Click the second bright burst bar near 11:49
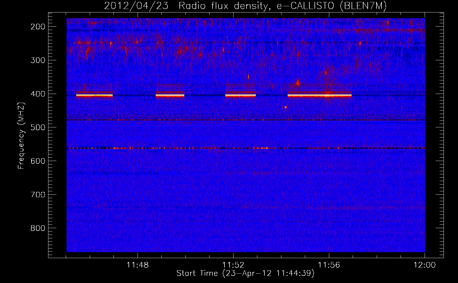The height and width of the screenshot is (283, 458). coord(170,96)
